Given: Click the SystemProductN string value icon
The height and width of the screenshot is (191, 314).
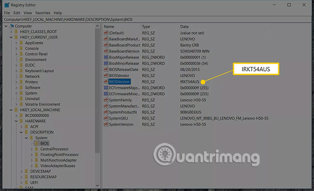Looking at the screenshot, I should tap(106, 112).
